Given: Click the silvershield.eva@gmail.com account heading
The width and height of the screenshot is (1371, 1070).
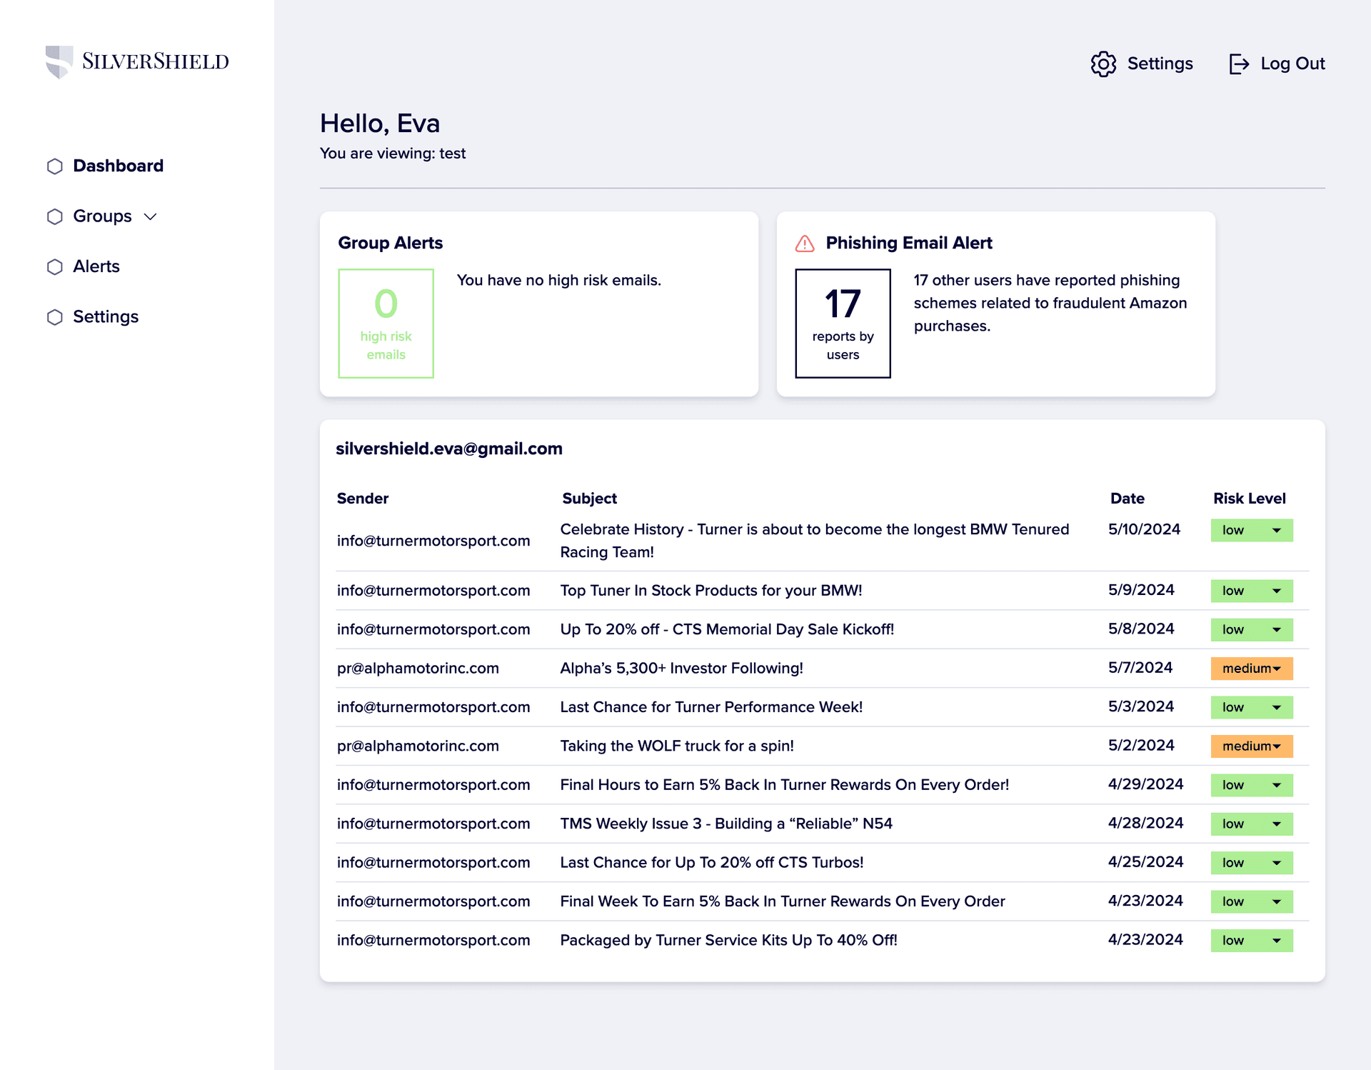Looking at the screenshot, I should click(449, 449).
